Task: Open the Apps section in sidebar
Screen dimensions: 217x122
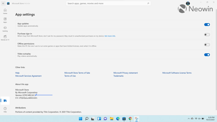Action: point(5,20)
